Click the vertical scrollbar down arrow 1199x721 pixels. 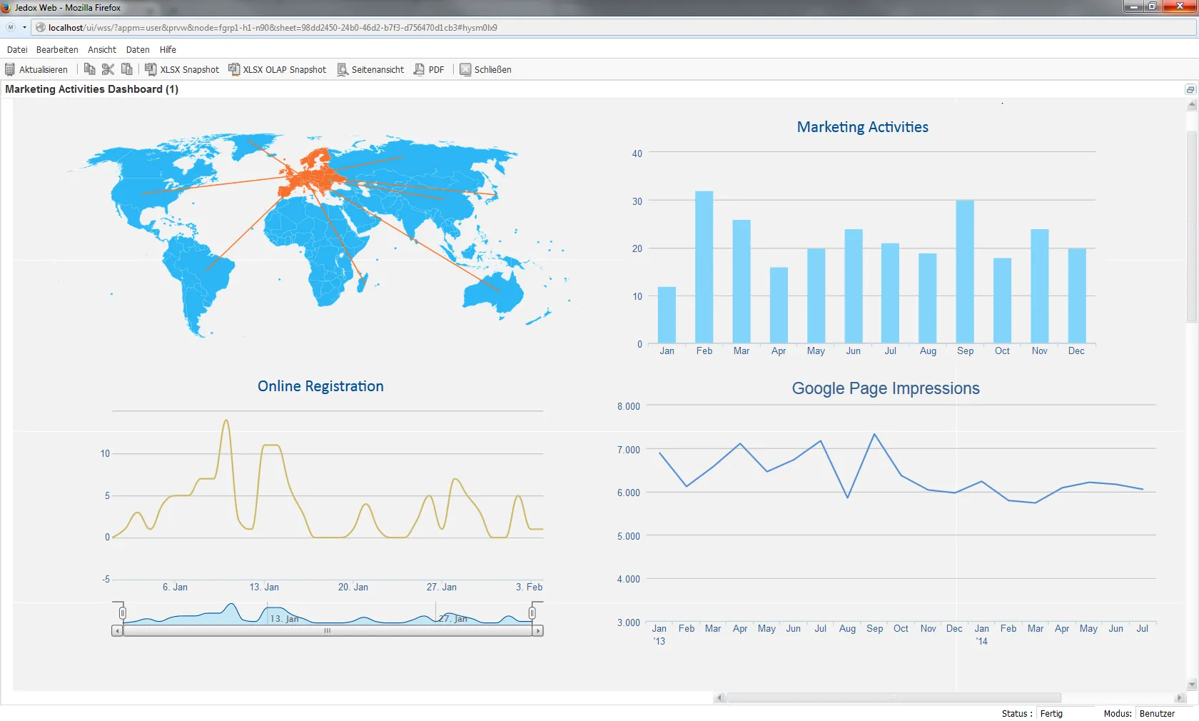pyautogui.click(x=1192, y=685)
